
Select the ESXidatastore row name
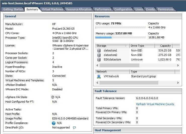(112, 59)
